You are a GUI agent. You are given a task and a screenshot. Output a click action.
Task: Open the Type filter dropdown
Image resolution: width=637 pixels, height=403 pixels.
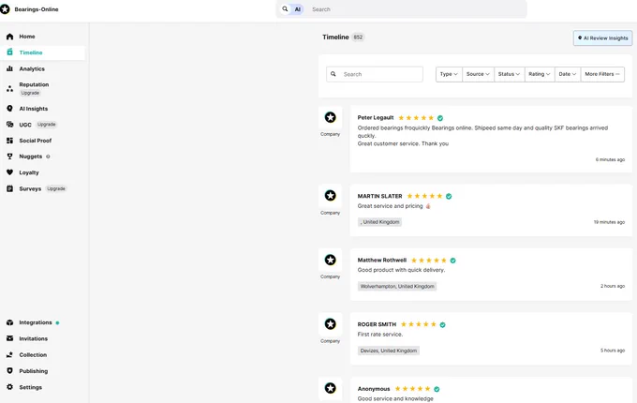(449, 74)
